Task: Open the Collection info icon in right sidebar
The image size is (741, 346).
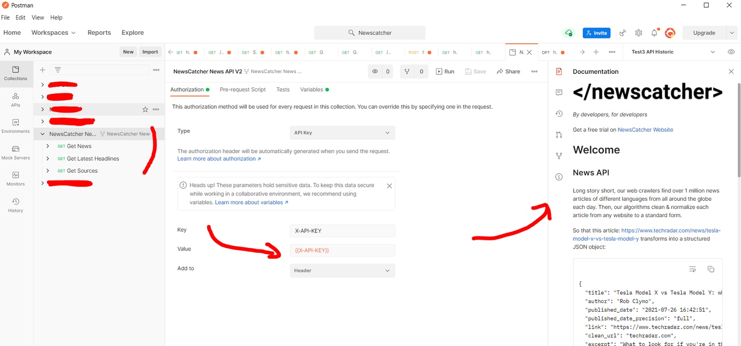Action: 559,177
